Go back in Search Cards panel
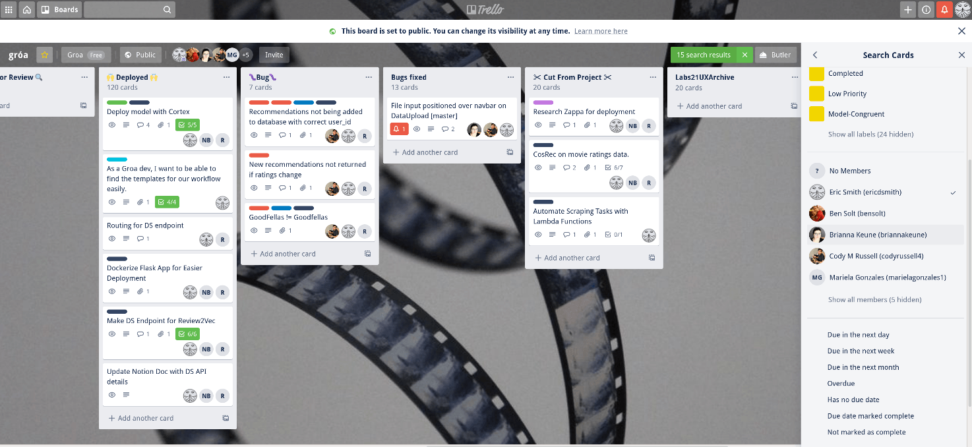This screenshot has width=972, height=447. [815, 55]
